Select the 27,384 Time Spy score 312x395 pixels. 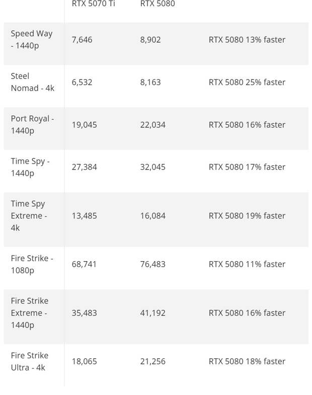pos(84,167)
